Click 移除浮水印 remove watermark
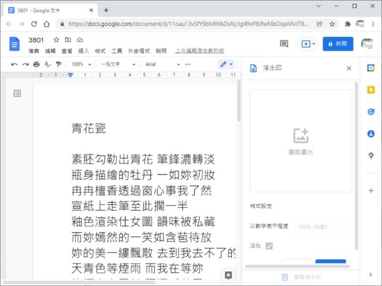The height and width of the screenshot is (286, 382). (301, 277)
